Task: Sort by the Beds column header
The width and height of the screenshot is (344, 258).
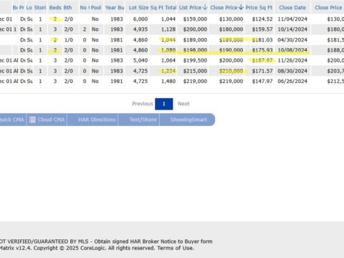Action: point(55,8)
